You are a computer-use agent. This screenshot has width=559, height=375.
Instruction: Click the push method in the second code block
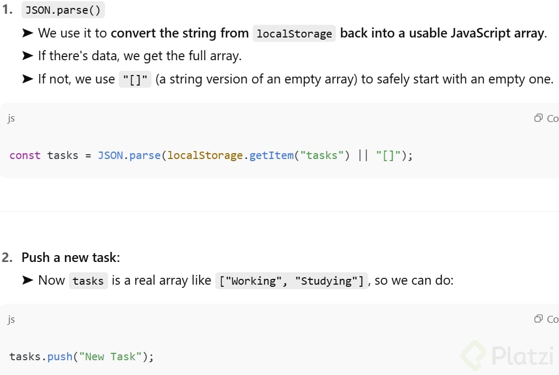point(60,357)
